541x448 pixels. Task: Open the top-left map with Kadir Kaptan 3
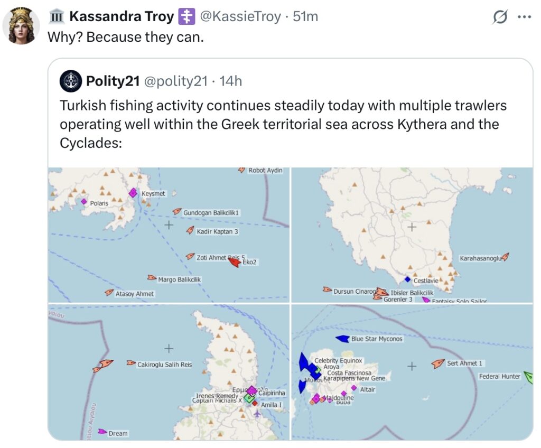point(169,235)
